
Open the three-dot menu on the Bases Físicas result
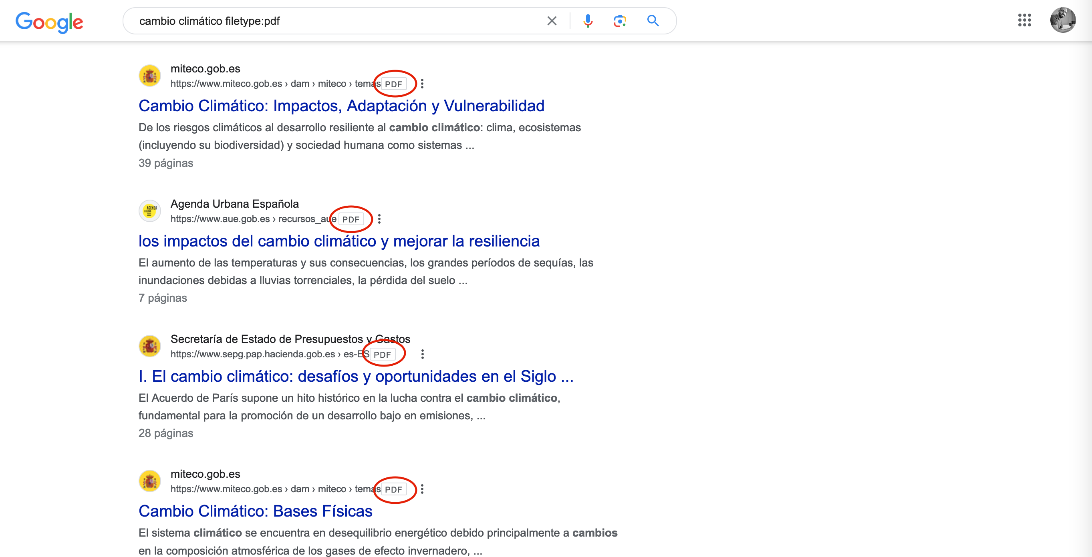click(423, 489)
